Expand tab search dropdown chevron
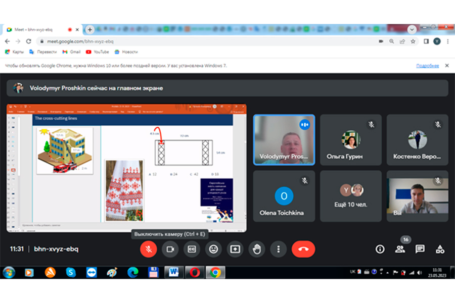455x303 pixels. click(x=412, y=29)
